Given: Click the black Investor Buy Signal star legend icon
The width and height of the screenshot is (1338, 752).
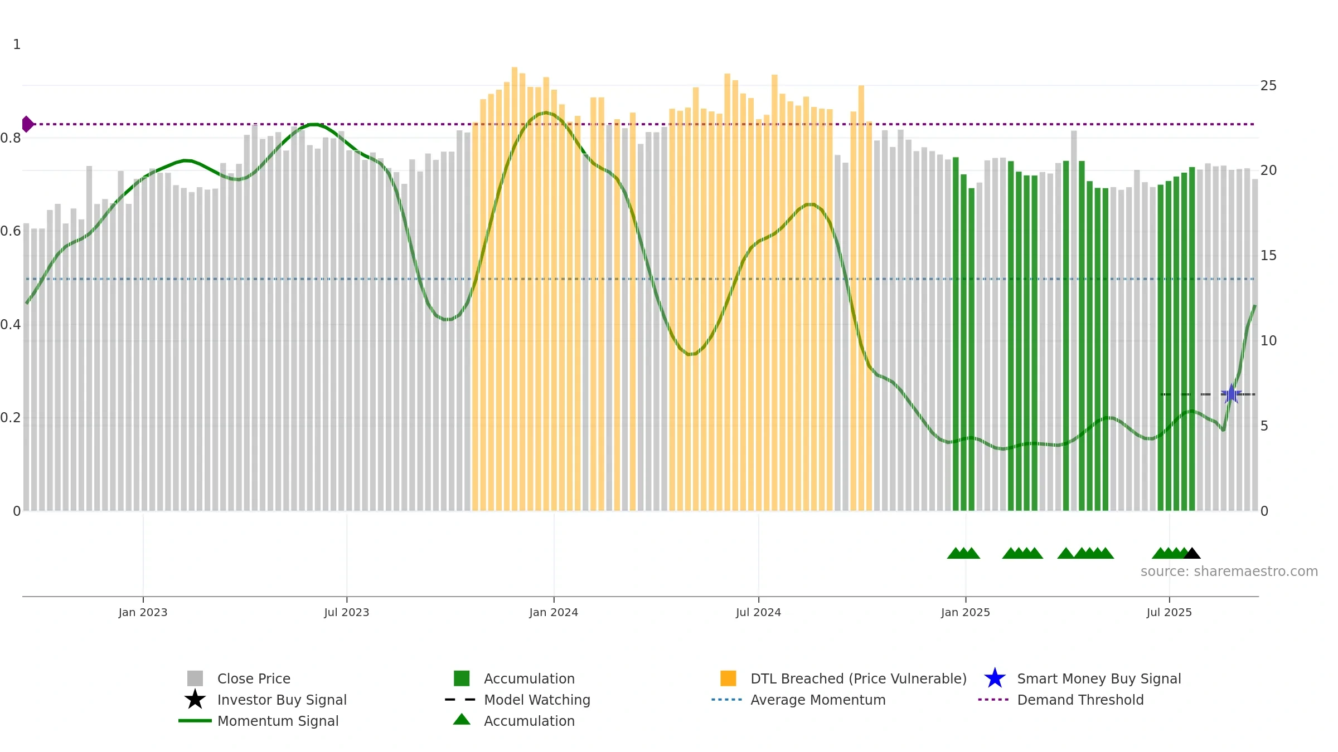Looking at the screenshot, I should (195, 700).
